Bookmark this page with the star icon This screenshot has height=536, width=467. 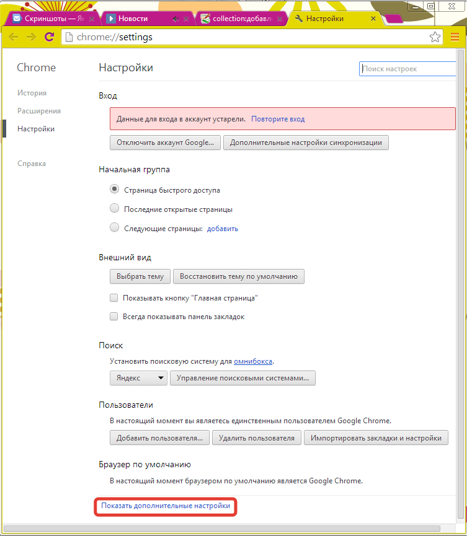(x=435, y=37)
